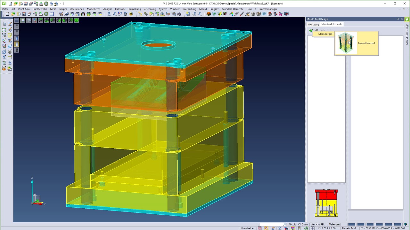Viewport: 410px width, 230px height.
Task: Click the pink ejector toolbar icon
Action: tap(280, 14)
